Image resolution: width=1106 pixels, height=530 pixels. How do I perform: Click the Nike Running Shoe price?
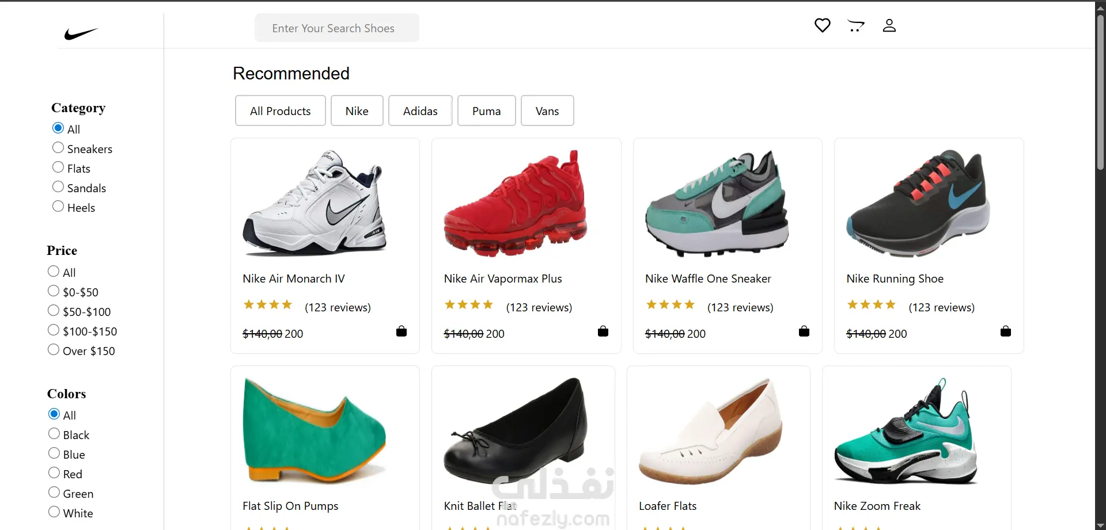(877, 334)
